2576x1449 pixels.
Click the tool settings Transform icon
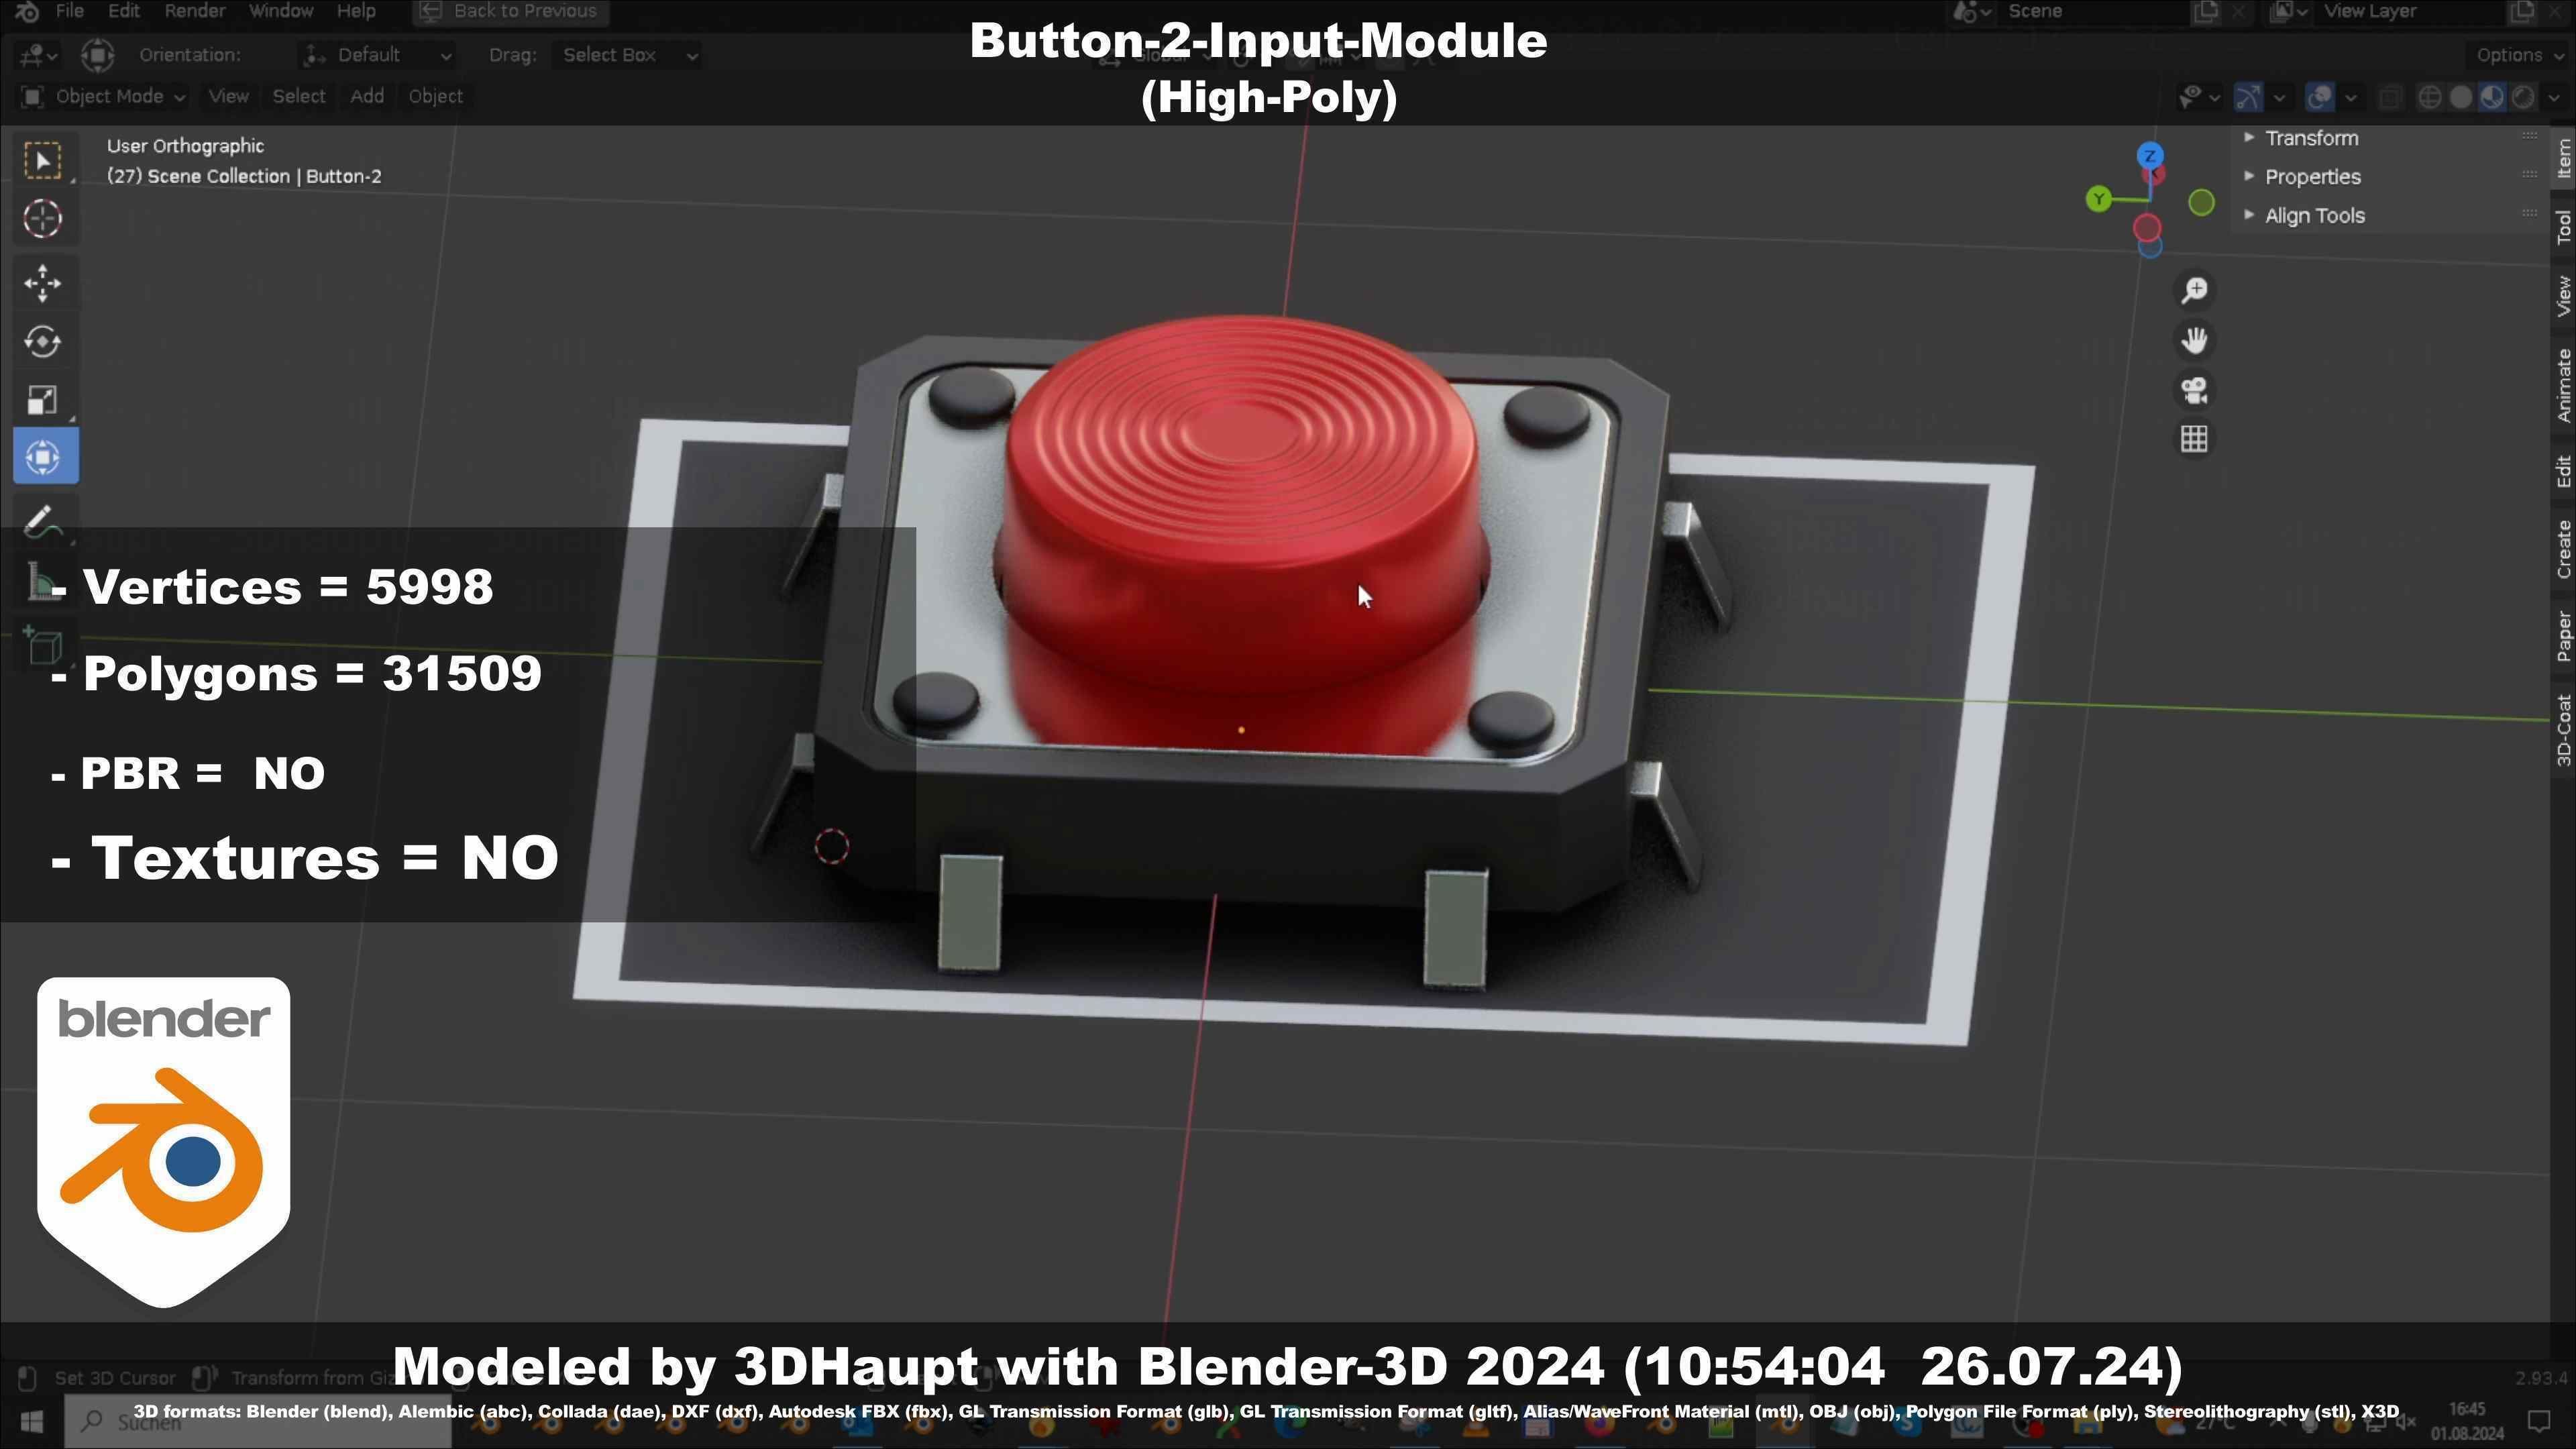coord(97,55)
